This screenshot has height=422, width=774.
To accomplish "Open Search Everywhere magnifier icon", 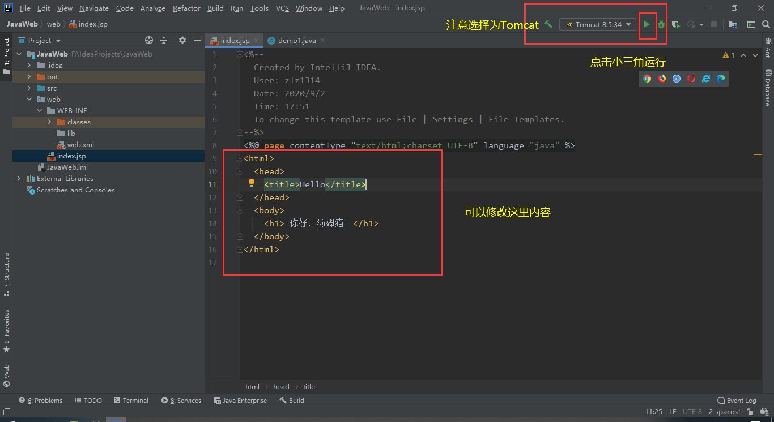I will tap(766, 24).
